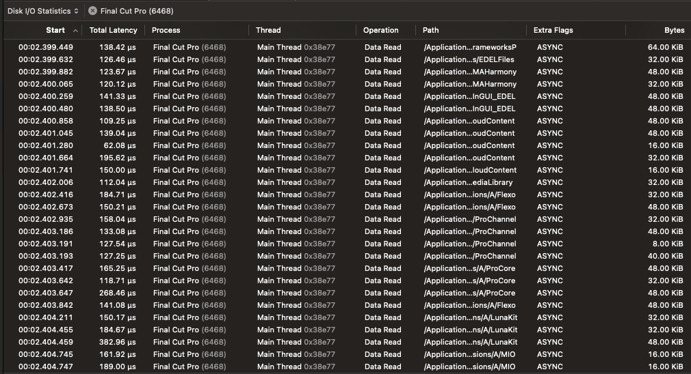Select the Final Cut Pro (6468) breadcrumb

pos(136,11)
